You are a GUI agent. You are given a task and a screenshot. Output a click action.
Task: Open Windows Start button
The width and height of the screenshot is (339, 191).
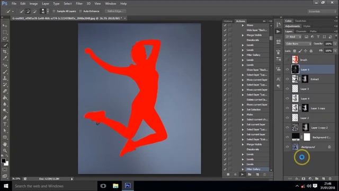click(x=6, y=186)
